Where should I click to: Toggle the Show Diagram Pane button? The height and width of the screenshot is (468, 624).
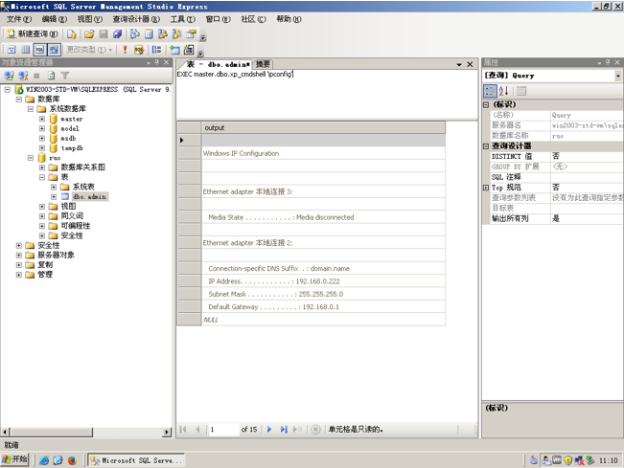12,50
